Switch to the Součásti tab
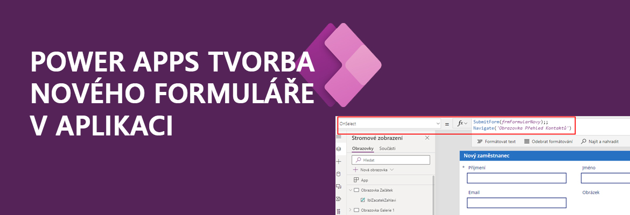Screen dimensions: 630x215 387,149
